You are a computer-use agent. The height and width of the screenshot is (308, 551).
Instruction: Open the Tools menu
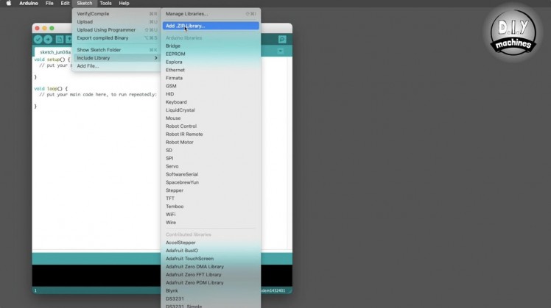click(x=105, y=3)
